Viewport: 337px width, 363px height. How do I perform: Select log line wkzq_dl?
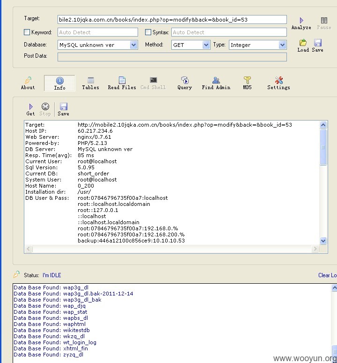(49, 336)
